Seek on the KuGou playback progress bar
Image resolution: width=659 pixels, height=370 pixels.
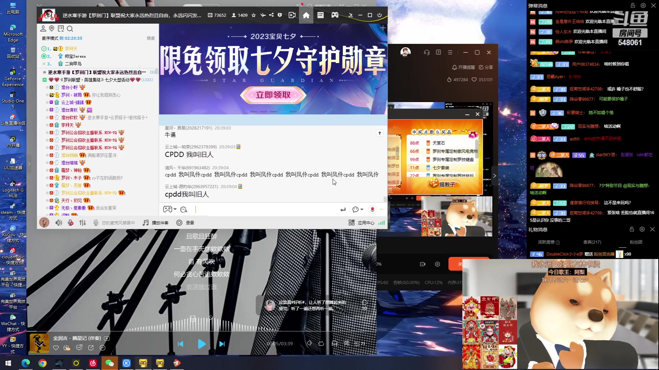(x=201, y=331)
